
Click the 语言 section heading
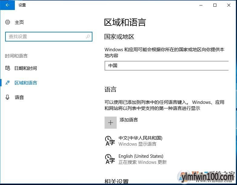tap(110, 89)
